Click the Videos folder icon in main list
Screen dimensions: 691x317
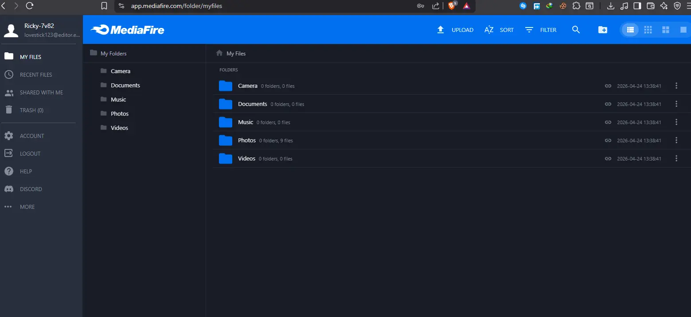pyautogui.click(x=226, y=158)
